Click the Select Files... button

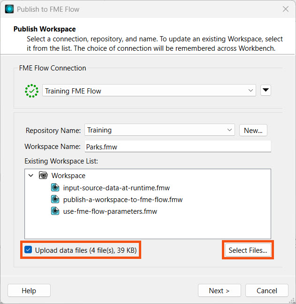pos(248,250)
